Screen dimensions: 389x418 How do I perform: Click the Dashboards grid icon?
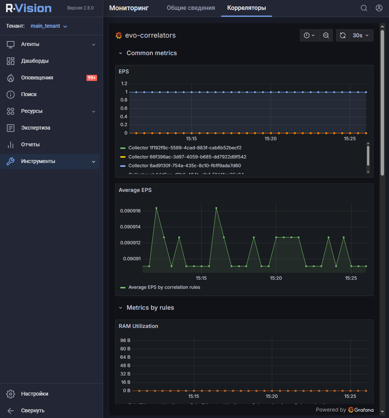(11, 61)
